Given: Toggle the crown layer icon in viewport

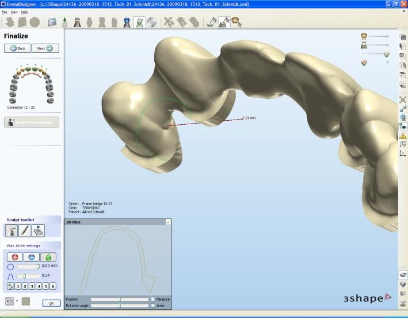Looking at the screenshot, I should [364, 36].
